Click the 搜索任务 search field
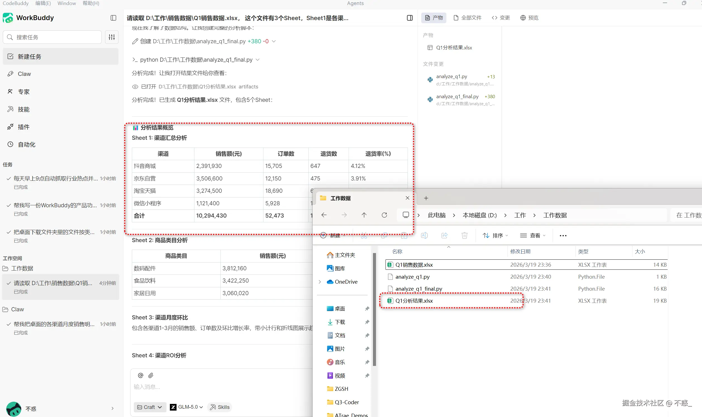Image resolution: width=702 pixels, height=417 pixels. [x=52, y=37]
